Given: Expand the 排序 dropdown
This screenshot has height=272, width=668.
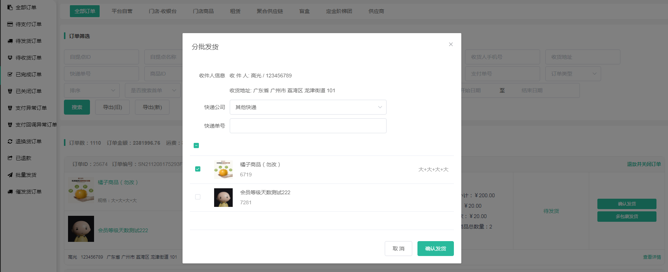Looking at the screenshot, I should (x=92, y=90).
